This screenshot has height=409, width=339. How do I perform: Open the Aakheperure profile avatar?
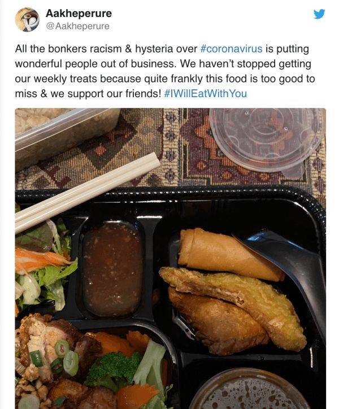pos(27,20)
